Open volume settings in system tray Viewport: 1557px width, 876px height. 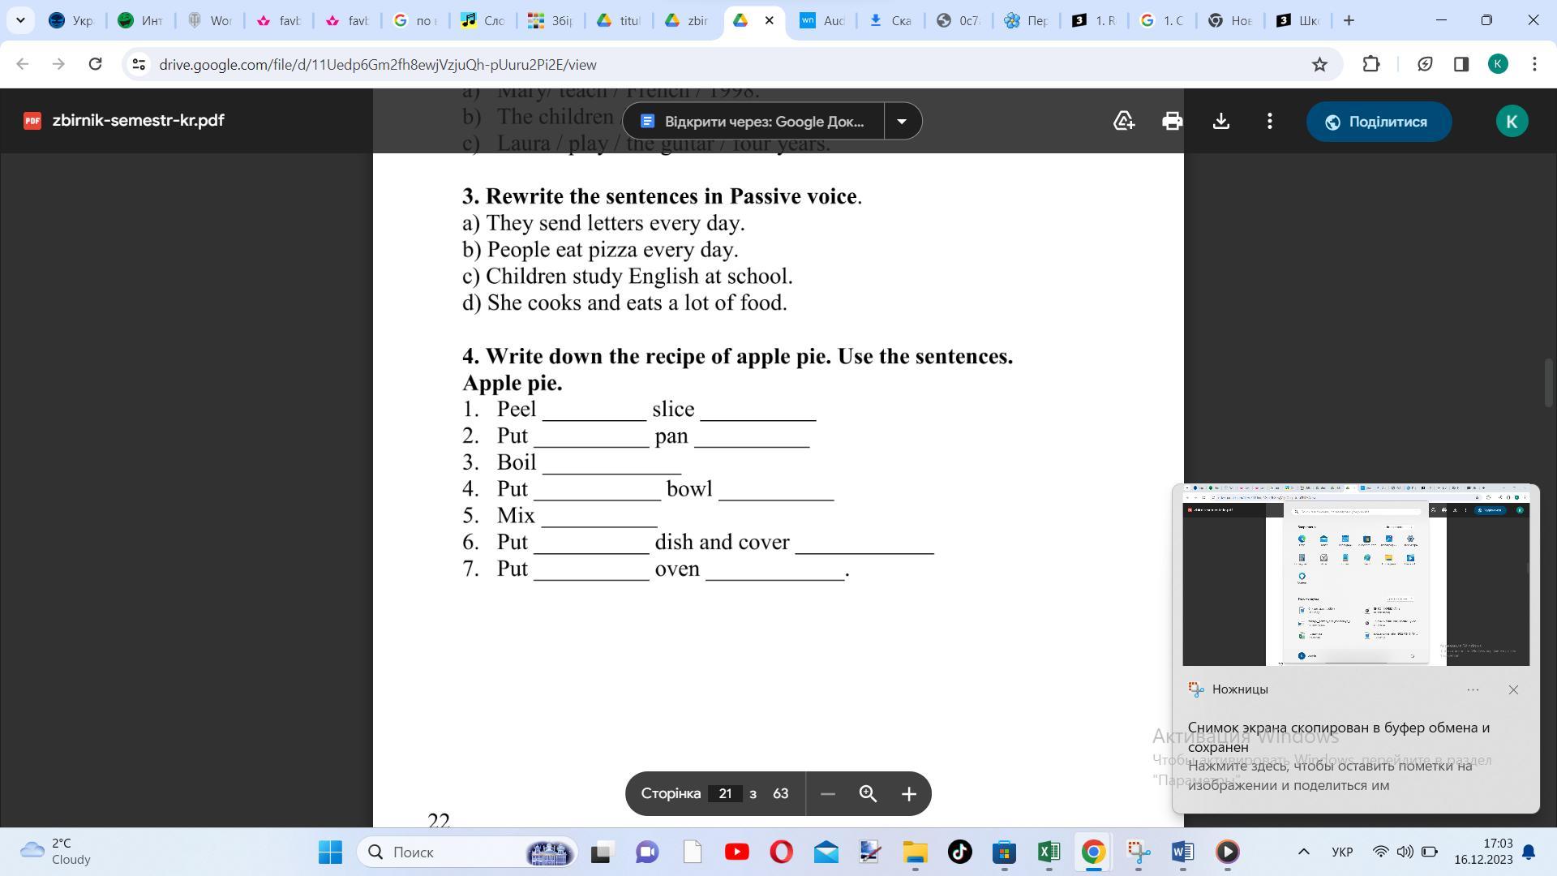pos(1405,852)
